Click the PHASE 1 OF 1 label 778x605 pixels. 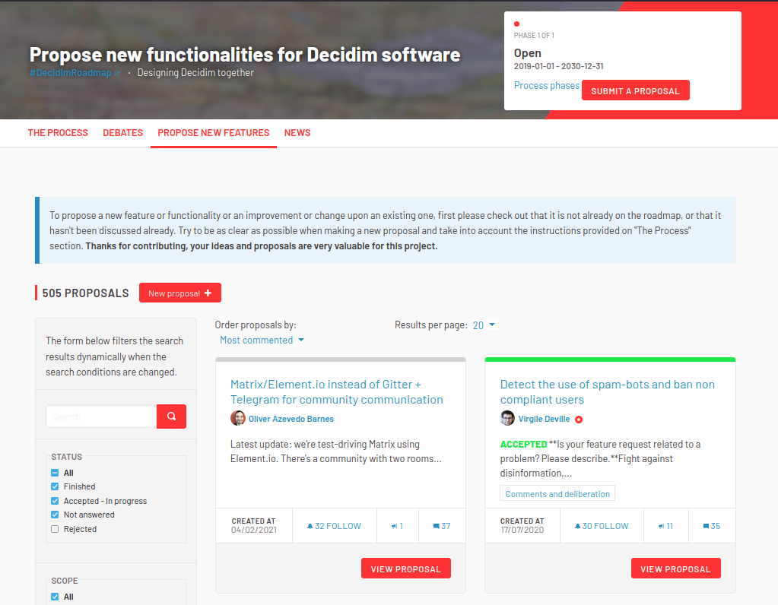pos(534,36)
